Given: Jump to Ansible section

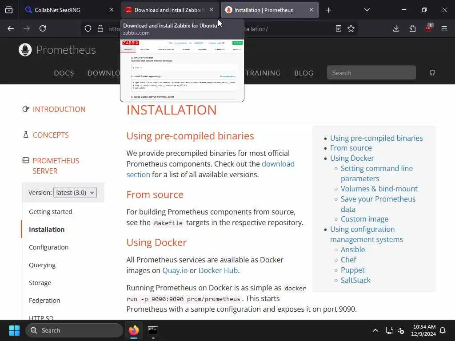Looking at the screenshot, I should click(x=353, y=250).
